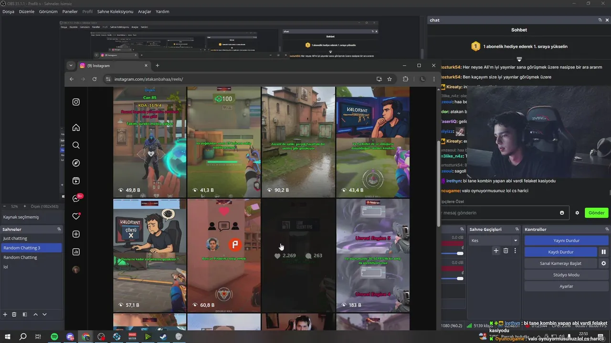Click the install app icon in address bar

(379, 79)
